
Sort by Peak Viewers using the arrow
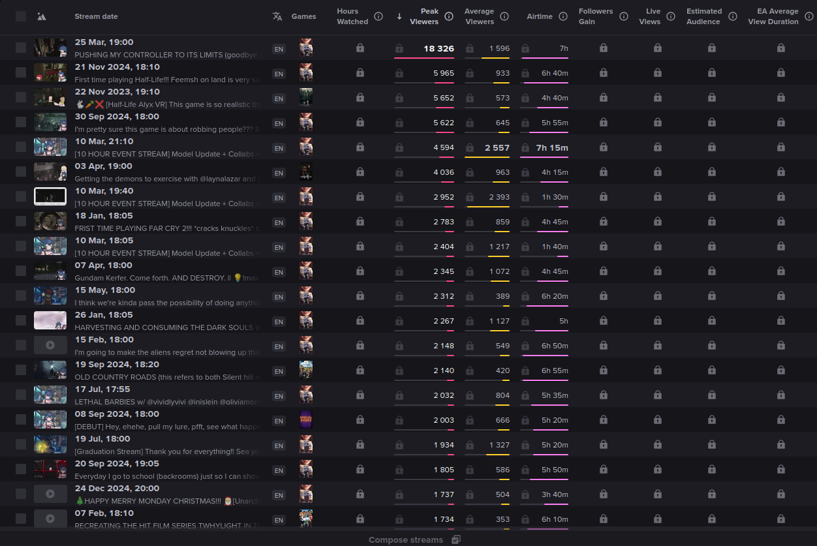[x=399, y=16]
